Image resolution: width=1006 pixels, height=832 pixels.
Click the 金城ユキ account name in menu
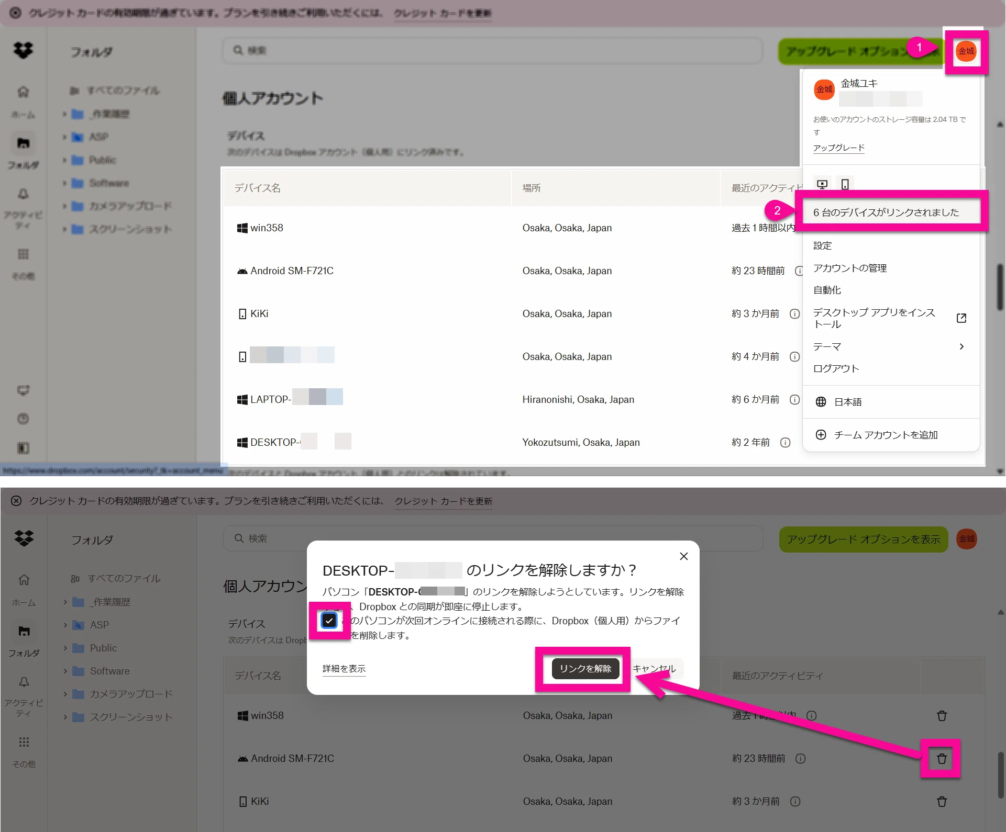coord(859,83)
